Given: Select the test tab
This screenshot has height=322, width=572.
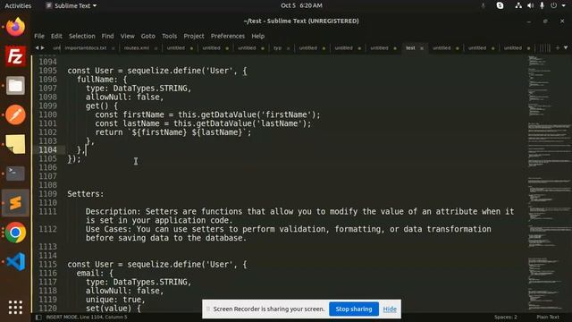Looking at the screenshot, I should coord(410,48).
